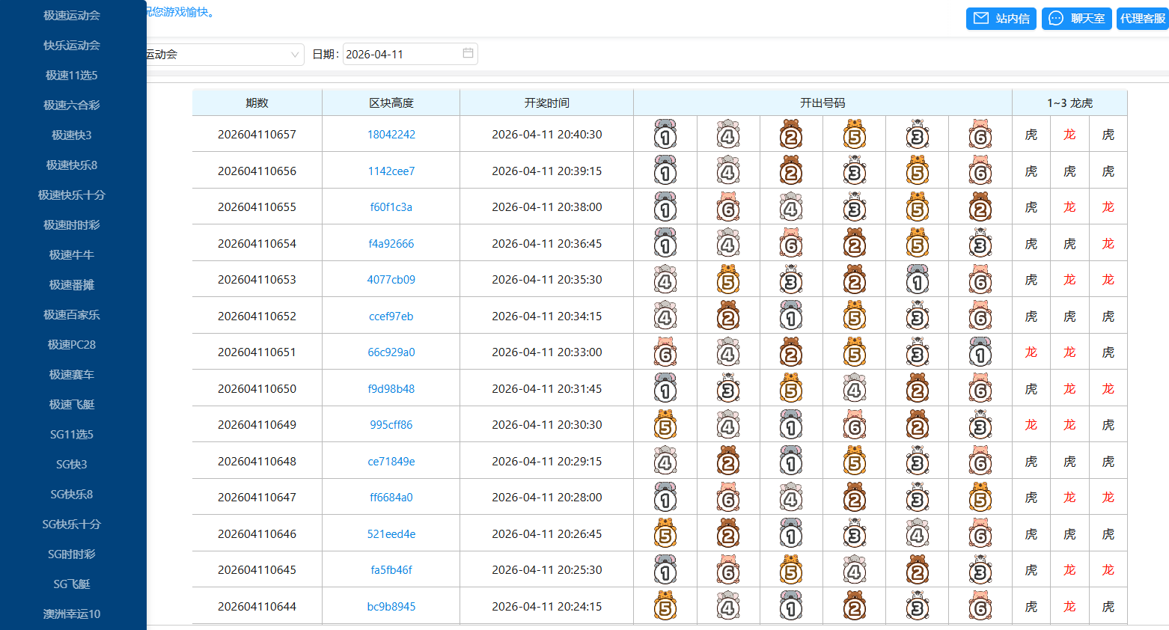Click last tiger icon in row 202604110647
This screenshot has height=630, width=1169.
coord(980,498)
